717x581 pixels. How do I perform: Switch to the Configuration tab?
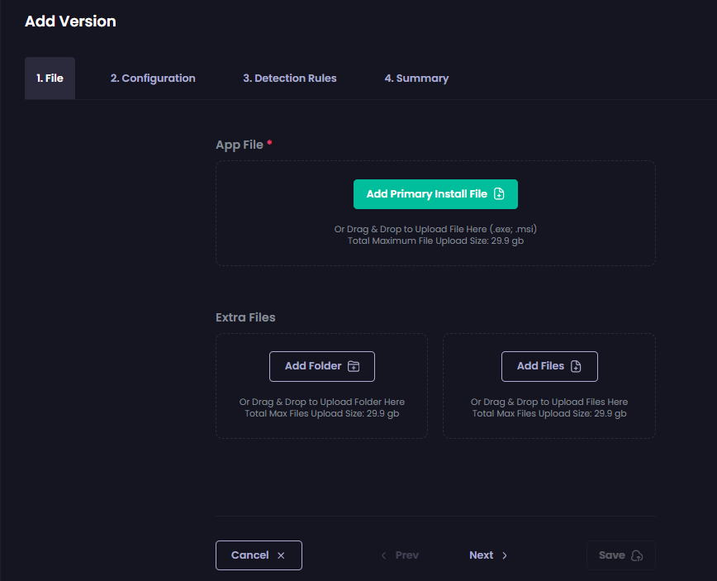click(153, 78)
